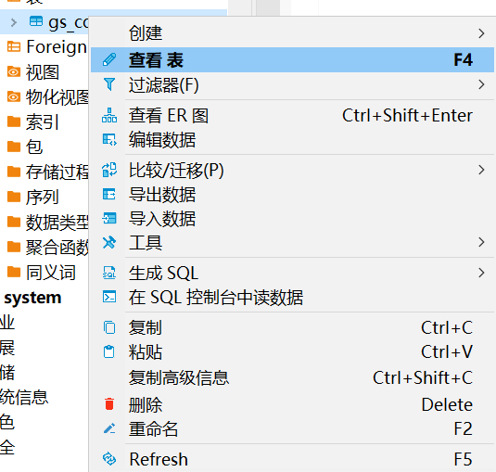This screenshot has width=496, height=472.
Task: Click the ER diagram icon beside 查看 ER 图
Action: 109,115
